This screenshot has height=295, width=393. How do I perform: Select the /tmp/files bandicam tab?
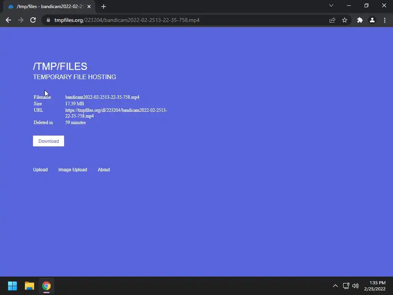click(49, 7)
